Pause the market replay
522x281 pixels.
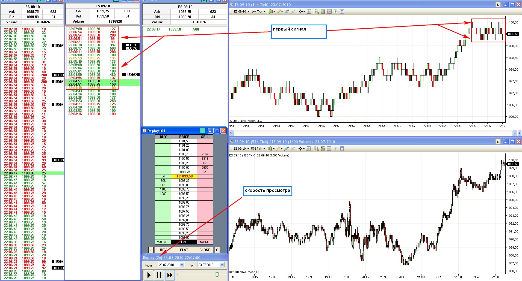(x=159, y=275)
